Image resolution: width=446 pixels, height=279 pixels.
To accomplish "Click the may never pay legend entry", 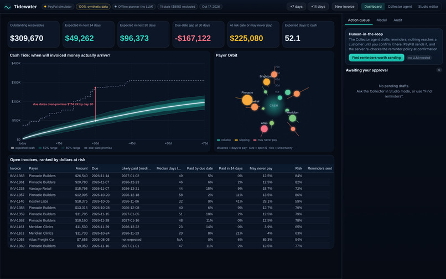I will [x=265, y=140].
